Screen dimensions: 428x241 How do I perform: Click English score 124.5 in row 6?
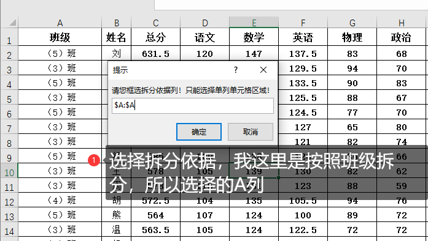(x=303, y=113)
